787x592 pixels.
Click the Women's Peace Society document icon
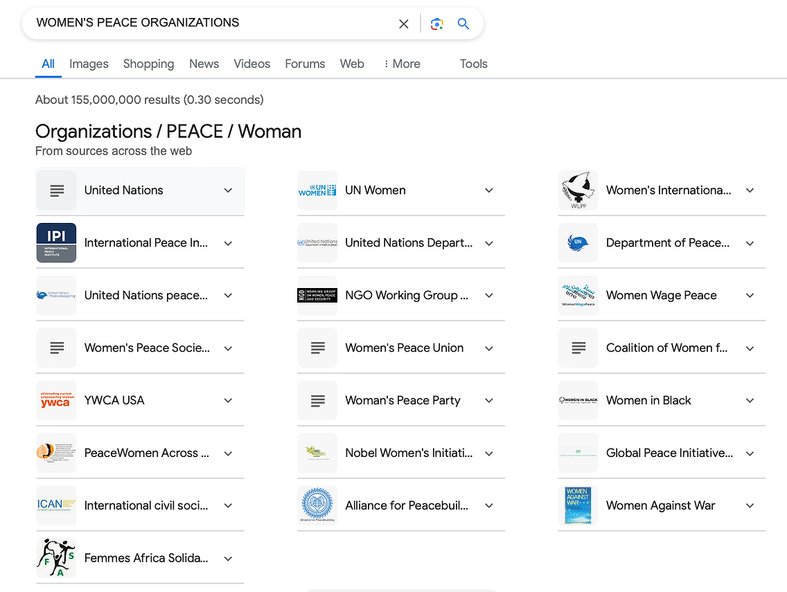[x=56, y=348]
